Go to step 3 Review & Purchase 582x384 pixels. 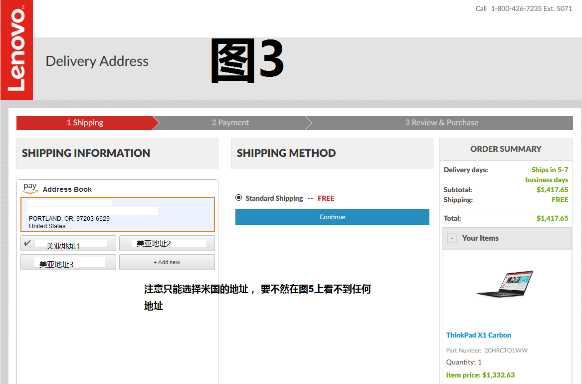coord(441,123)
